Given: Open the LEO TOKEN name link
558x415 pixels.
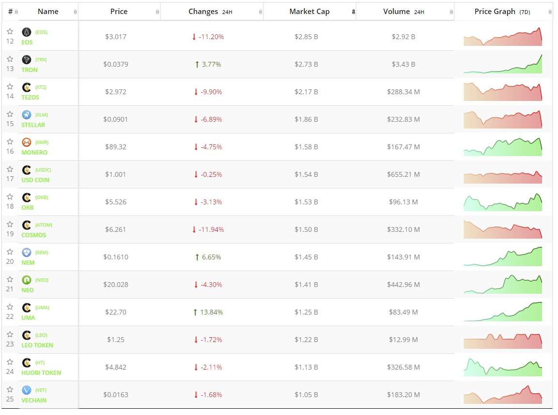Looking at the screenshot, I should pos(37,345).
